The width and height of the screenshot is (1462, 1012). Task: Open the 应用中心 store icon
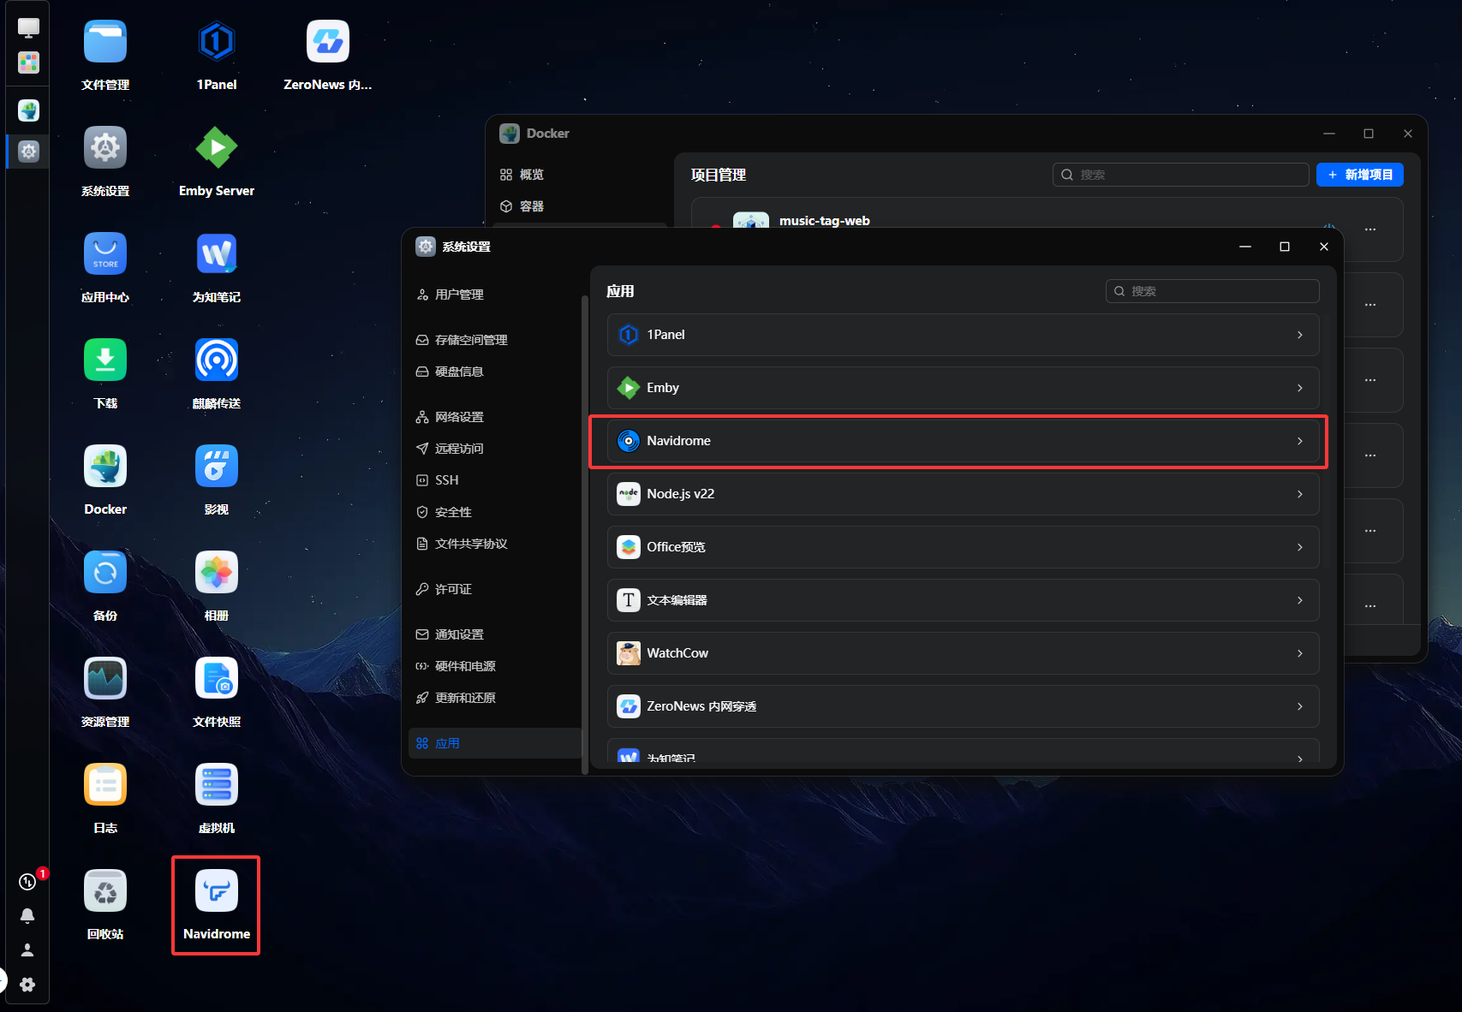105,255
